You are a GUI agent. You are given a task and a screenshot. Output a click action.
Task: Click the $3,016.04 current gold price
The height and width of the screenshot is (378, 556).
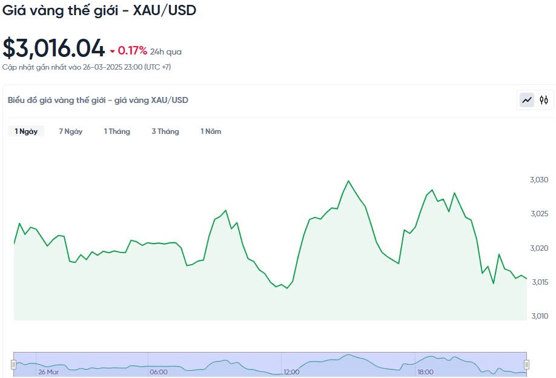click(x=53, y=48)
